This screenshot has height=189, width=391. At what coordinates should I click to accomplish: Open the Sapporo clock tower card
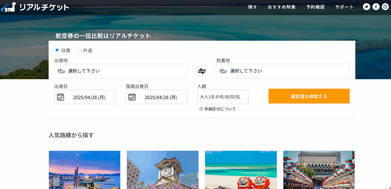pyautogui.click(x=163, y=170)
